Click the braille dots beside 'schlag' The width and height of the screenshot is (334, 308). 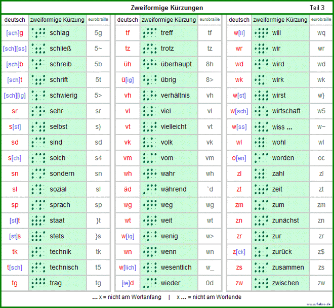pos(38,33)
